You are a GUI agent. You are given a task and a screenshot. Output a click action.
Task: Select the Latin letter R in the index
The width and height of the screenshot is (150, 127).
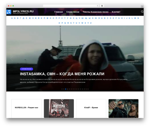[68, 23]
